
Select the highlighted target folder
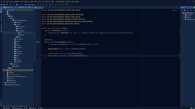pyautogui.click(x=18, y=70)
